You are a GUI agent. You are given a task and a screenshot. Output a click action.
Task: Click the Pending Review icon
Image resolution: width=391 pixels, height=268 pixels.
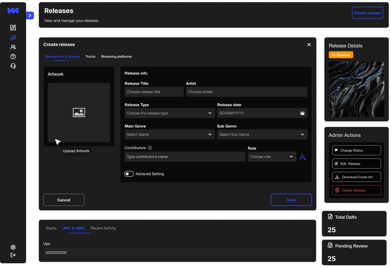330,246
